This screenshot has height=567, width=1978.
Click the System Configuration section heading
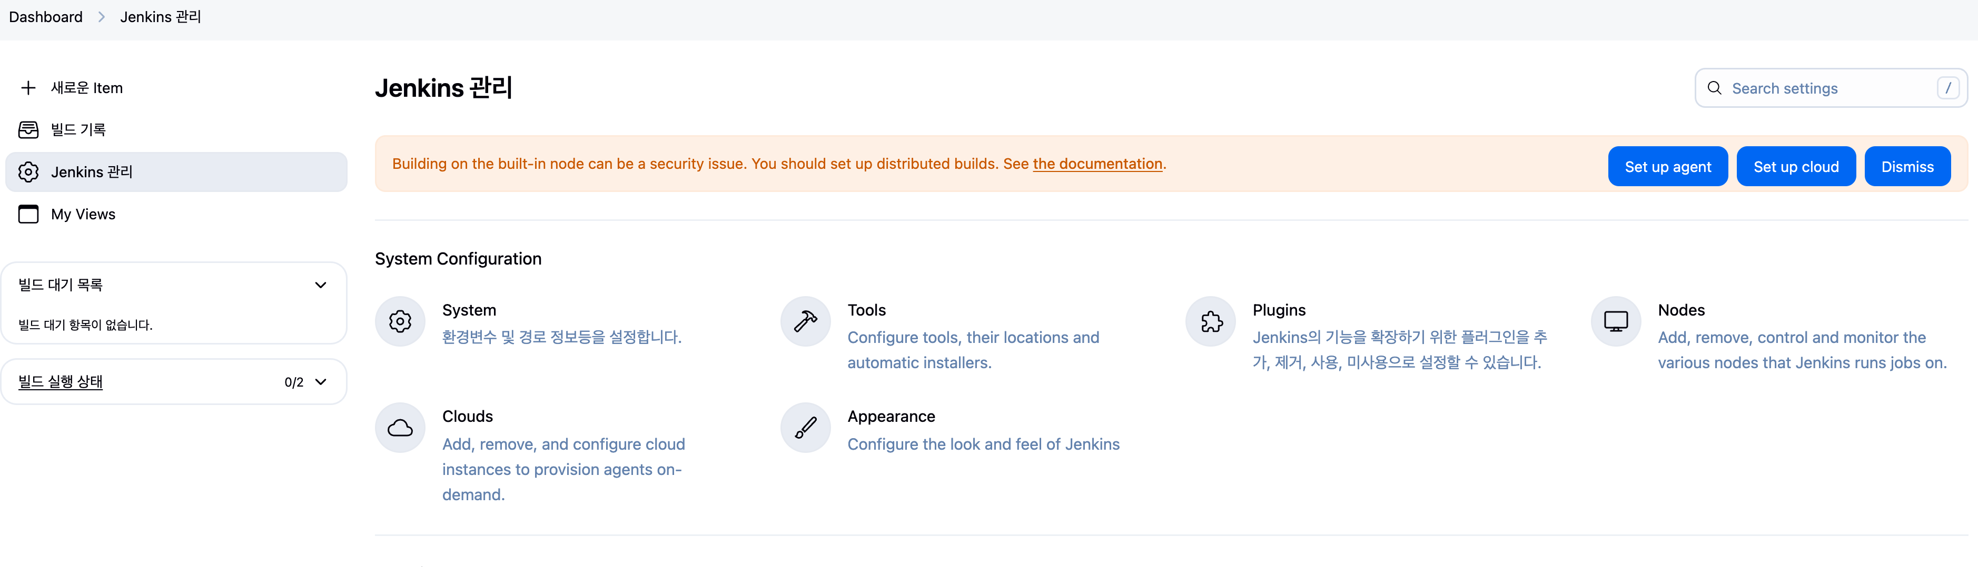pos(458,259)
